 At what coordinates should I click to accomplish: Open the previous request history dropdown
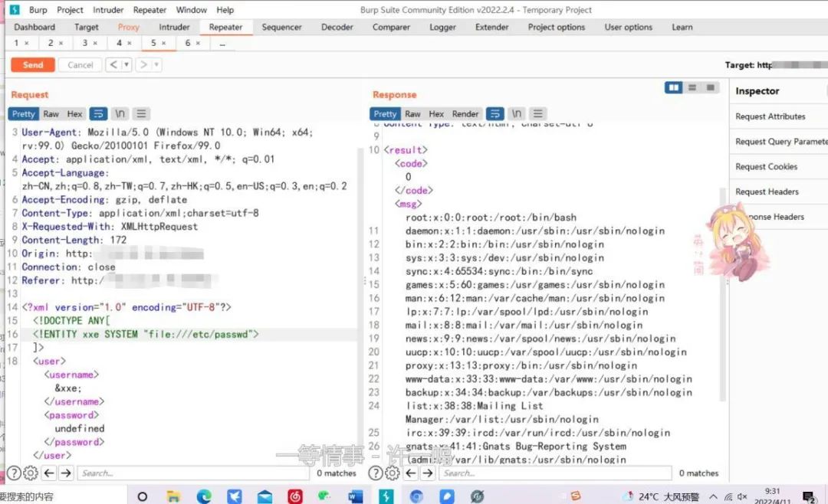click(127, 65)
